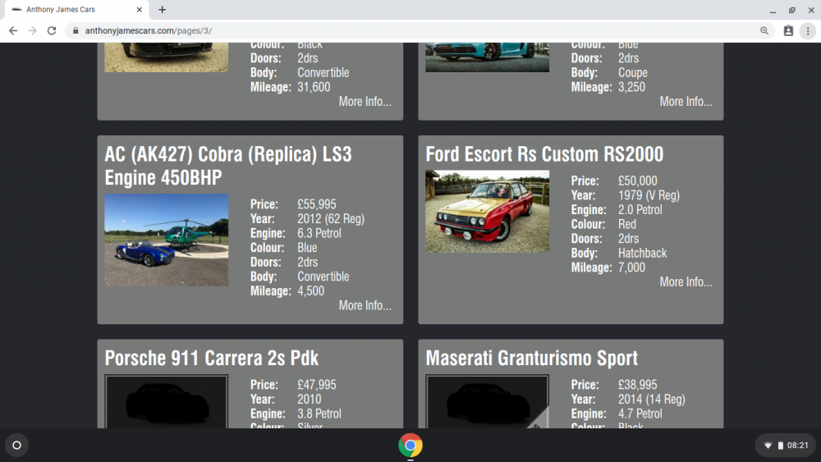Click the battery icon in system tray
The height and width of the screenshot is (462, 821).
click(780, 446)
